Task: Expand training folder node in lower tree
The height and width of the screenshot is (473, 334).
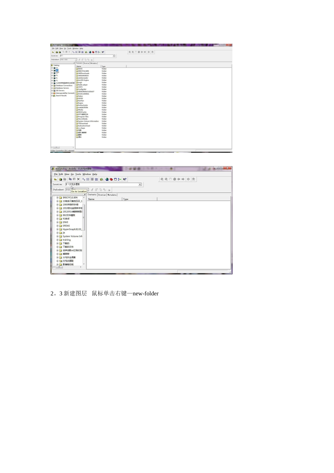Action: (x=57, y=240)
